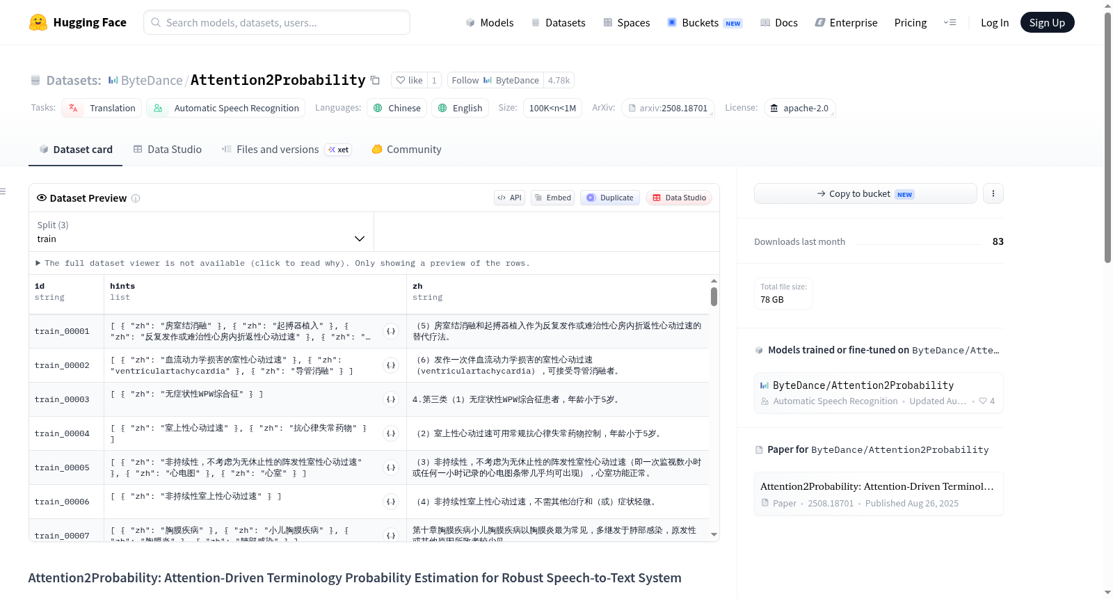Expand JSON for train_00006 hints cell
The width and height of the screenshot is (1113, 599).
point(391,502)
